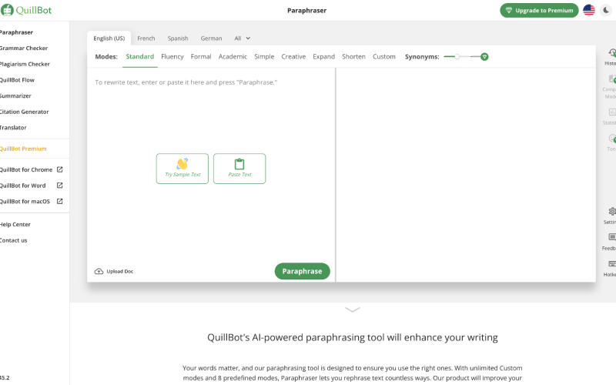Switch to French language tab

click(x=146, y=38)
